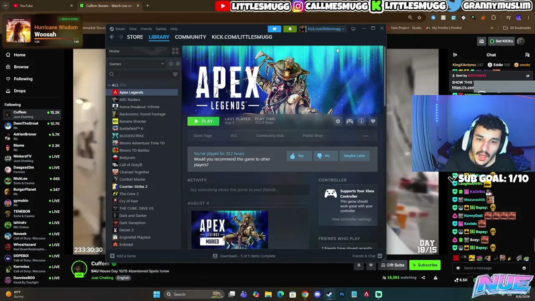Choose Maybe Later for recommendation

coord(354,156)
